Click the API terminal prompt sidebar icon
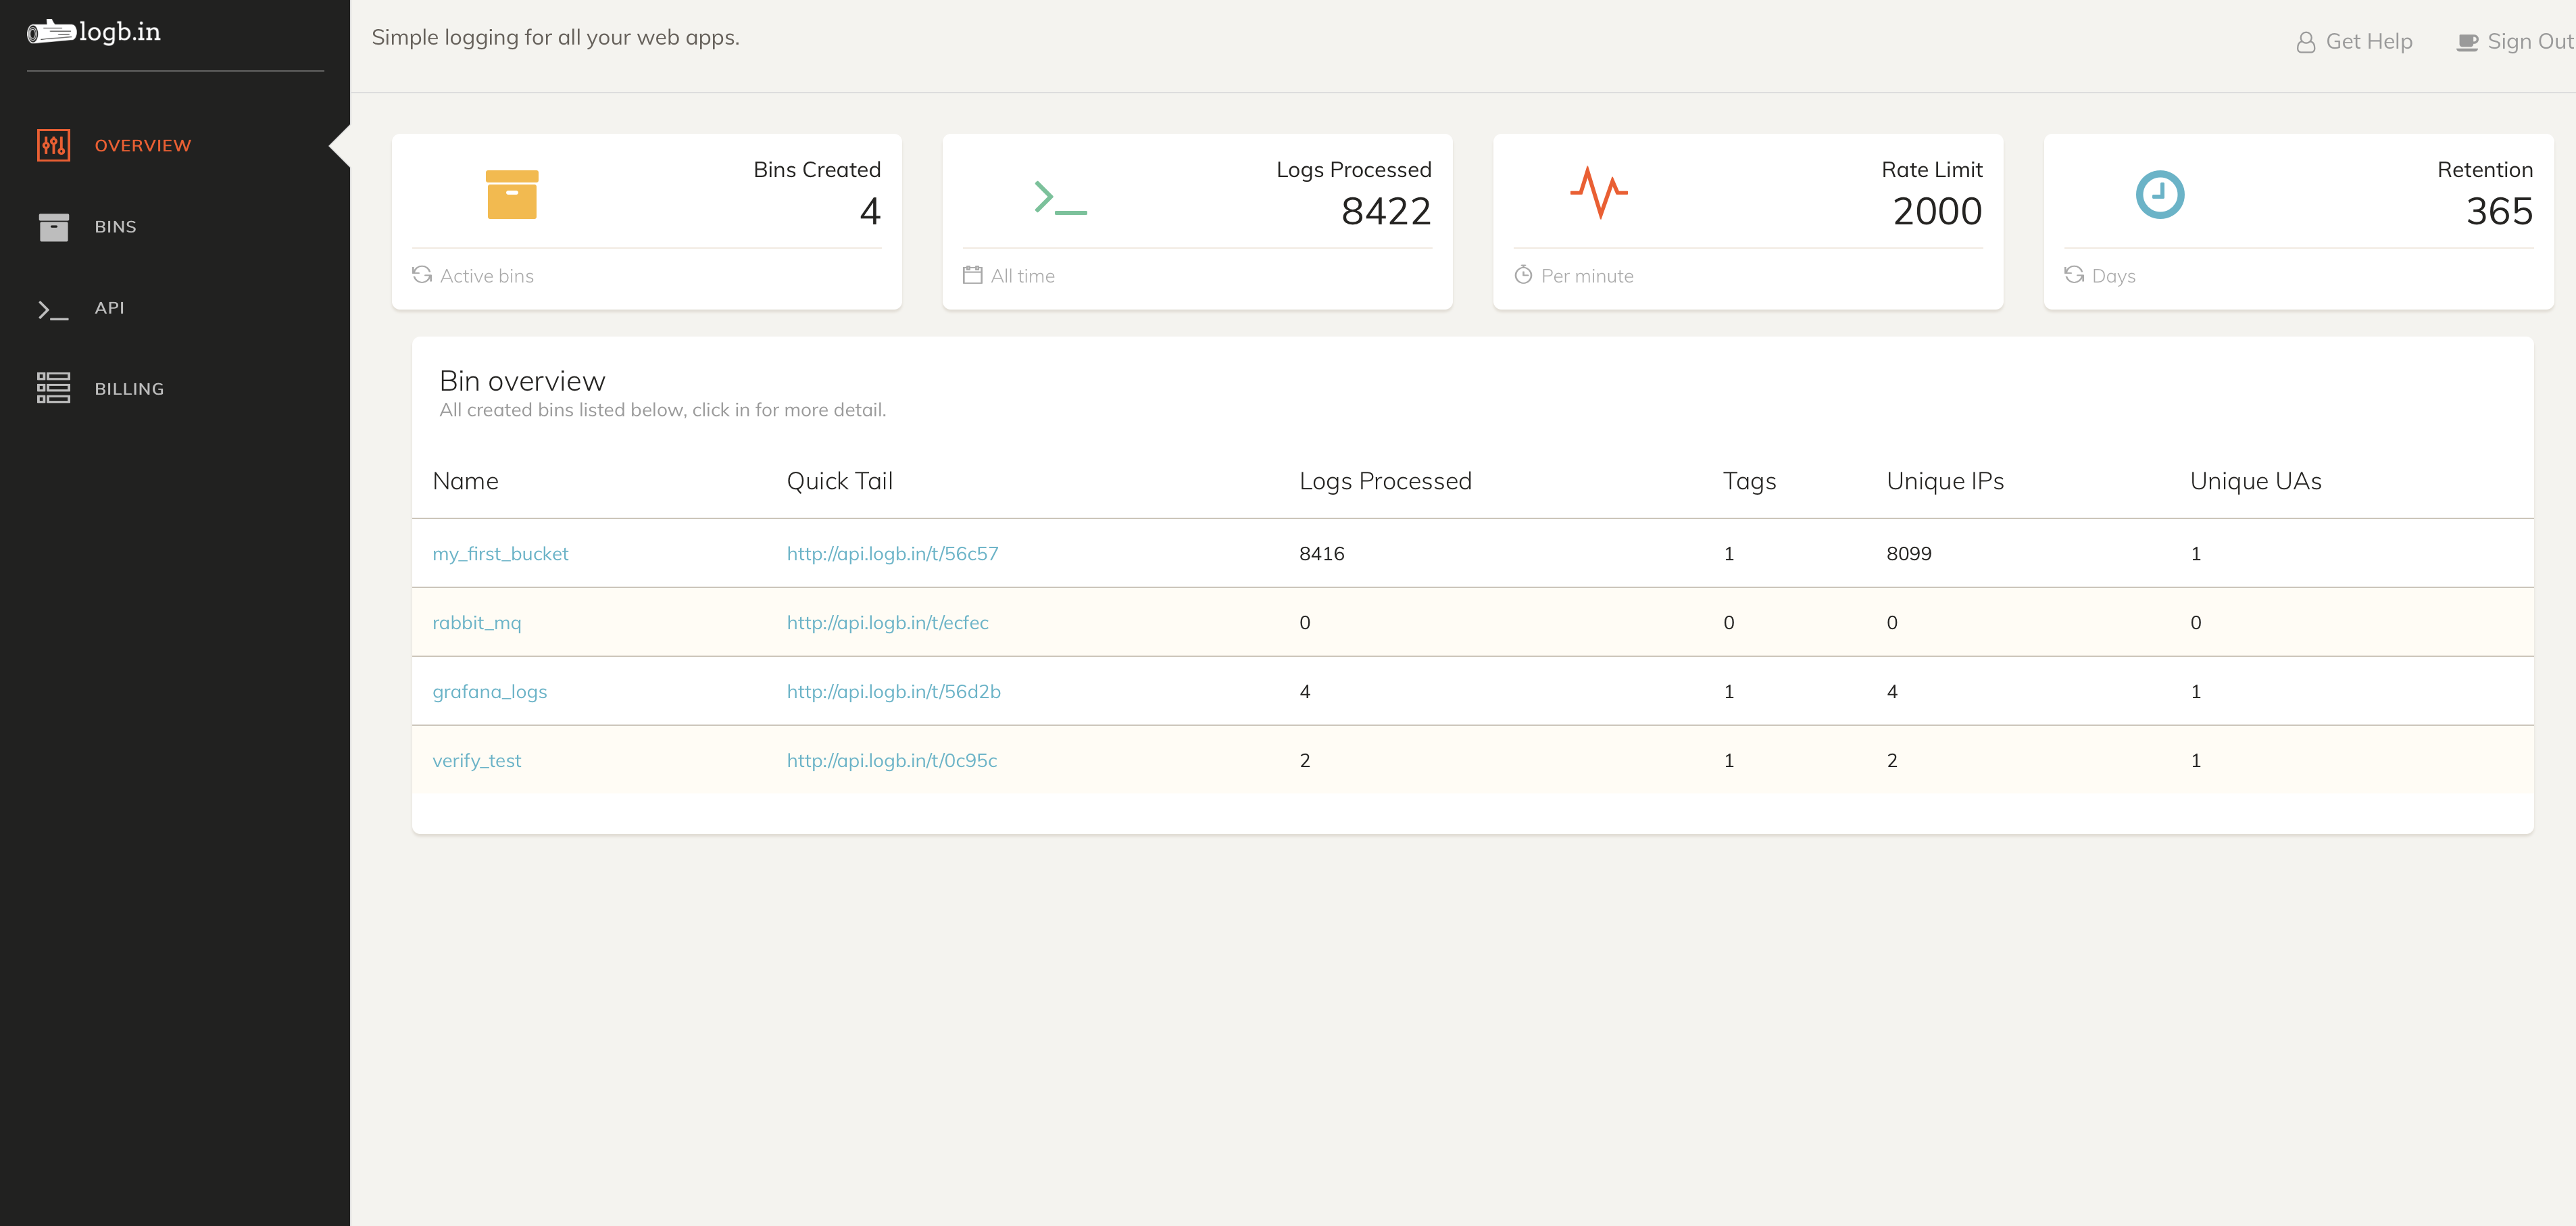 [53, 310]
